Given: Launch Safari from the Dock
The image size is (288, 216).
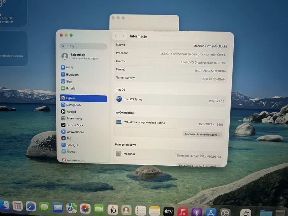Looking at the screenshot, I should click(31, 206).
